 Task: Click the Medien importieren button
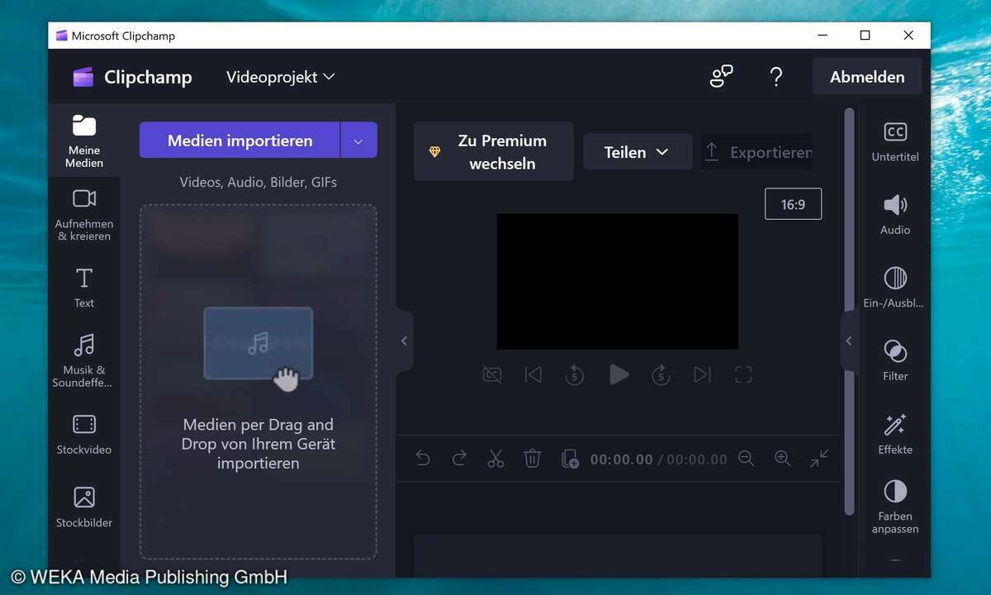tap(239, 140)
